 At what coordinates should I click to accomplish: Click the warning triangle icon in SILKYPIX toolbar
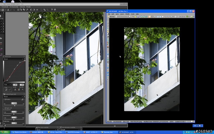click(8, 10)
